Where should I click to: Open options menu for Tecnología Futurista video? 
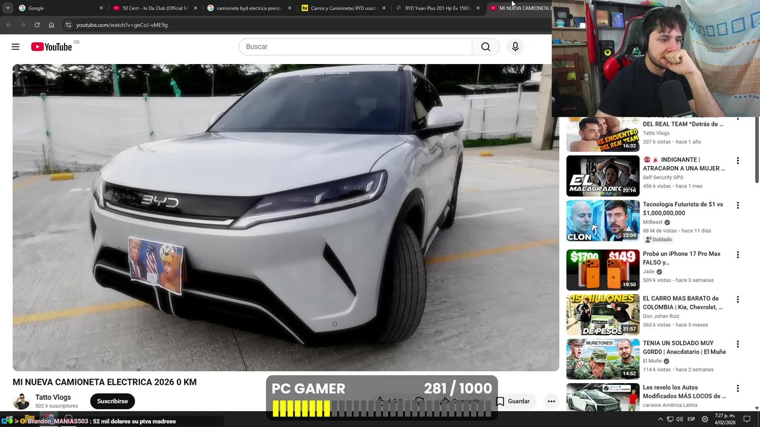pos(737,205)
